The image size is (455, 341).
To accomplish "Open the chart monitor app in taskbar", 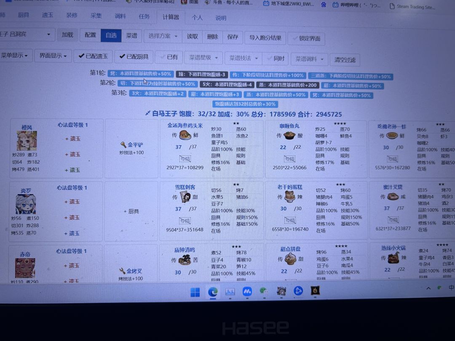I will [230, 291].
